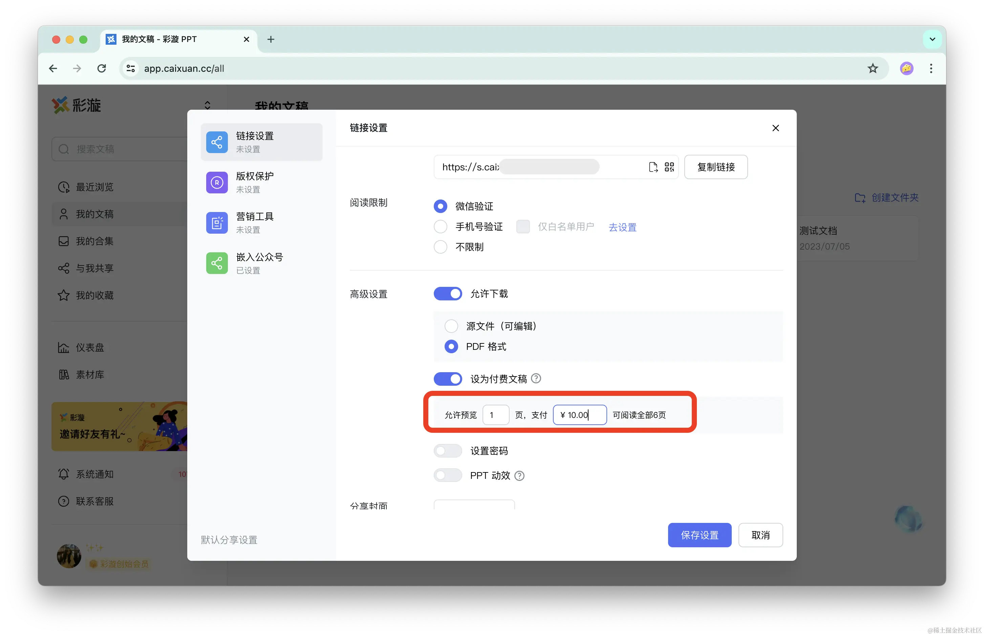Reload the browser page

102,68
